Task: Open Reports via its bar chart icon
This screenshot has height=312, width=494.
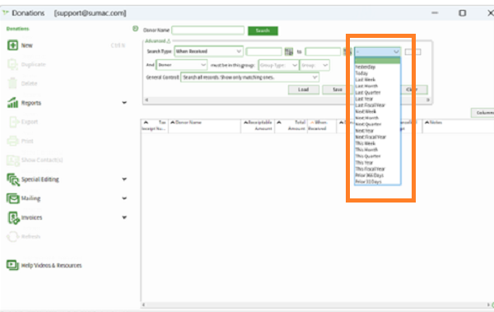Action: 12,103
